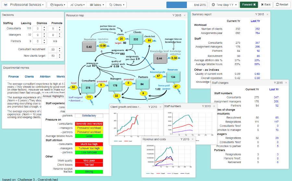292x181 pixels.
Task: Step back using the Back button
Action: 265,5
